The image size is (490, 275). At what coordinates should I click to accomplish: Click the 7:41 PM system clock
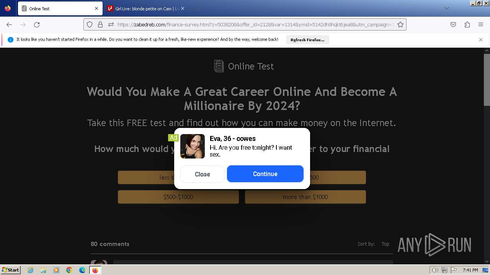point(470,270)
